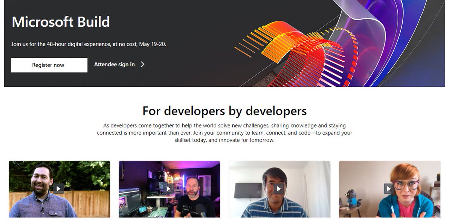Play the video of the man in the purple-lit studio
452x219 pixels.
pyautogui.click(x=168, y=188)
